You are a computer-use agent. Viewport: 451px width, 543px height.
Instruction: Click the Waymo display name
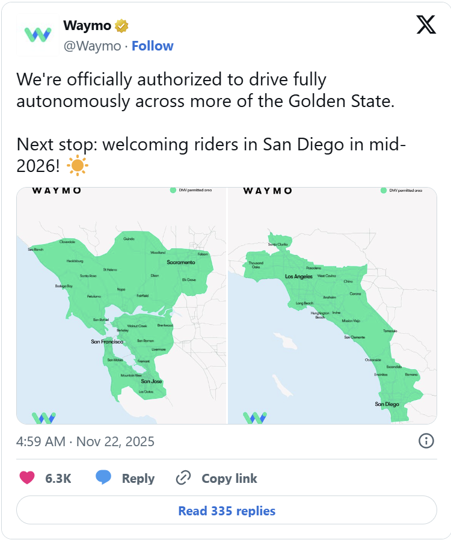click(x=87, y=26)
